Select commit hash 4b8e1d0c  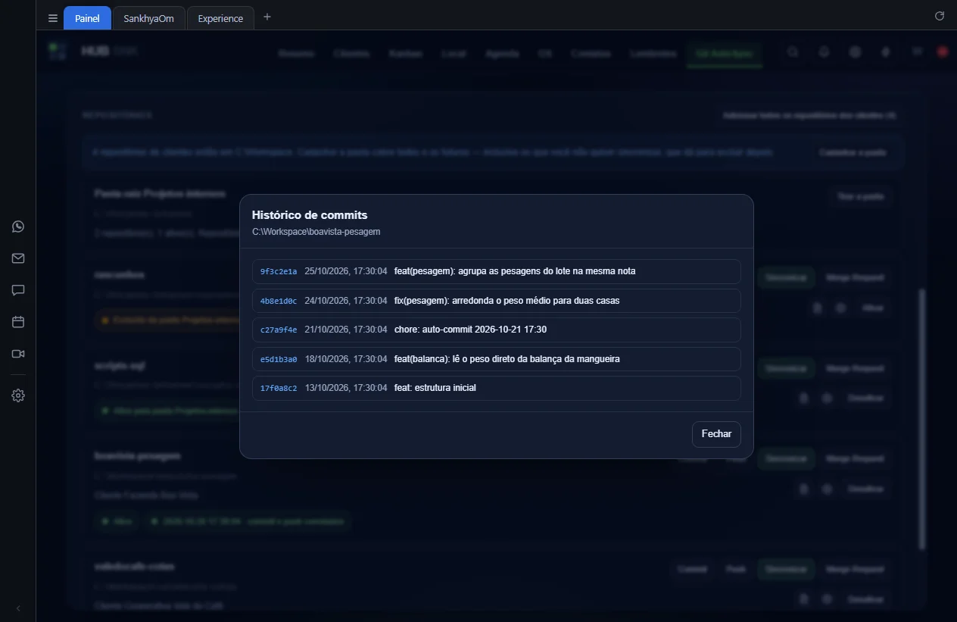click(279, 301)
